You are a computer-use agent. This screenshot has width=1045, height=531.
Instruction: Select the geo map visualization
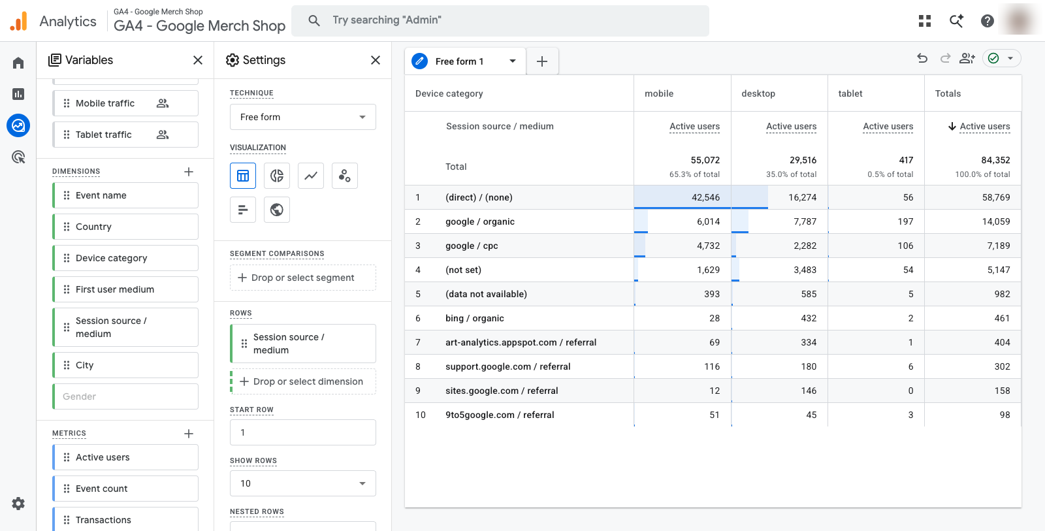pos(277,210)
